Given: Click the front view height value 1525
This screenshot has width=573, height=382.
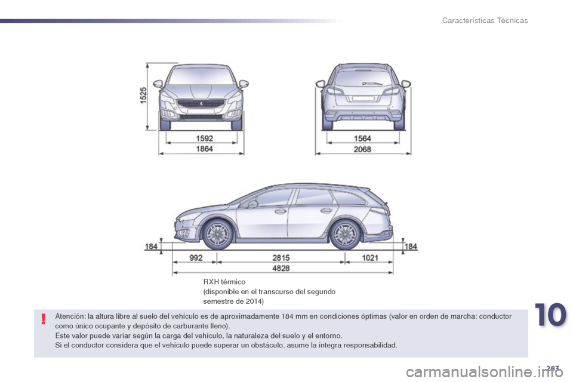Looking at the screenshot, I should 144,95.
